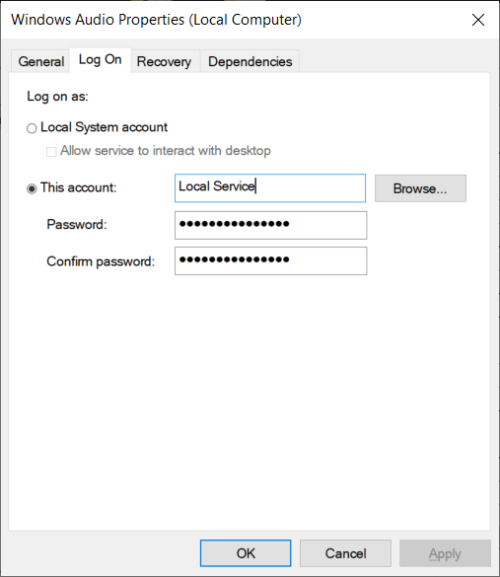Click the greyed-out Apply button

(445, 553)
